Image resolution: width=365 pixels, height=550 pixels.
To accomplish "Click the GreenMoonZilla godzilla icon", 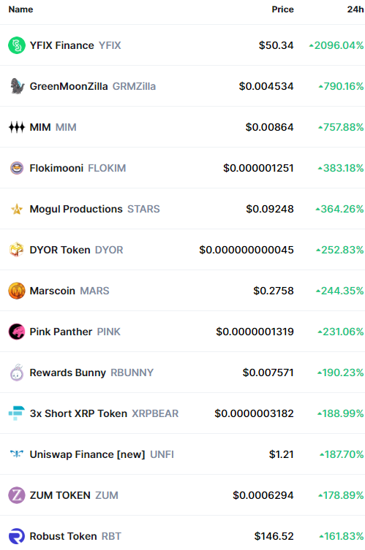I will [x=17, y=86].
